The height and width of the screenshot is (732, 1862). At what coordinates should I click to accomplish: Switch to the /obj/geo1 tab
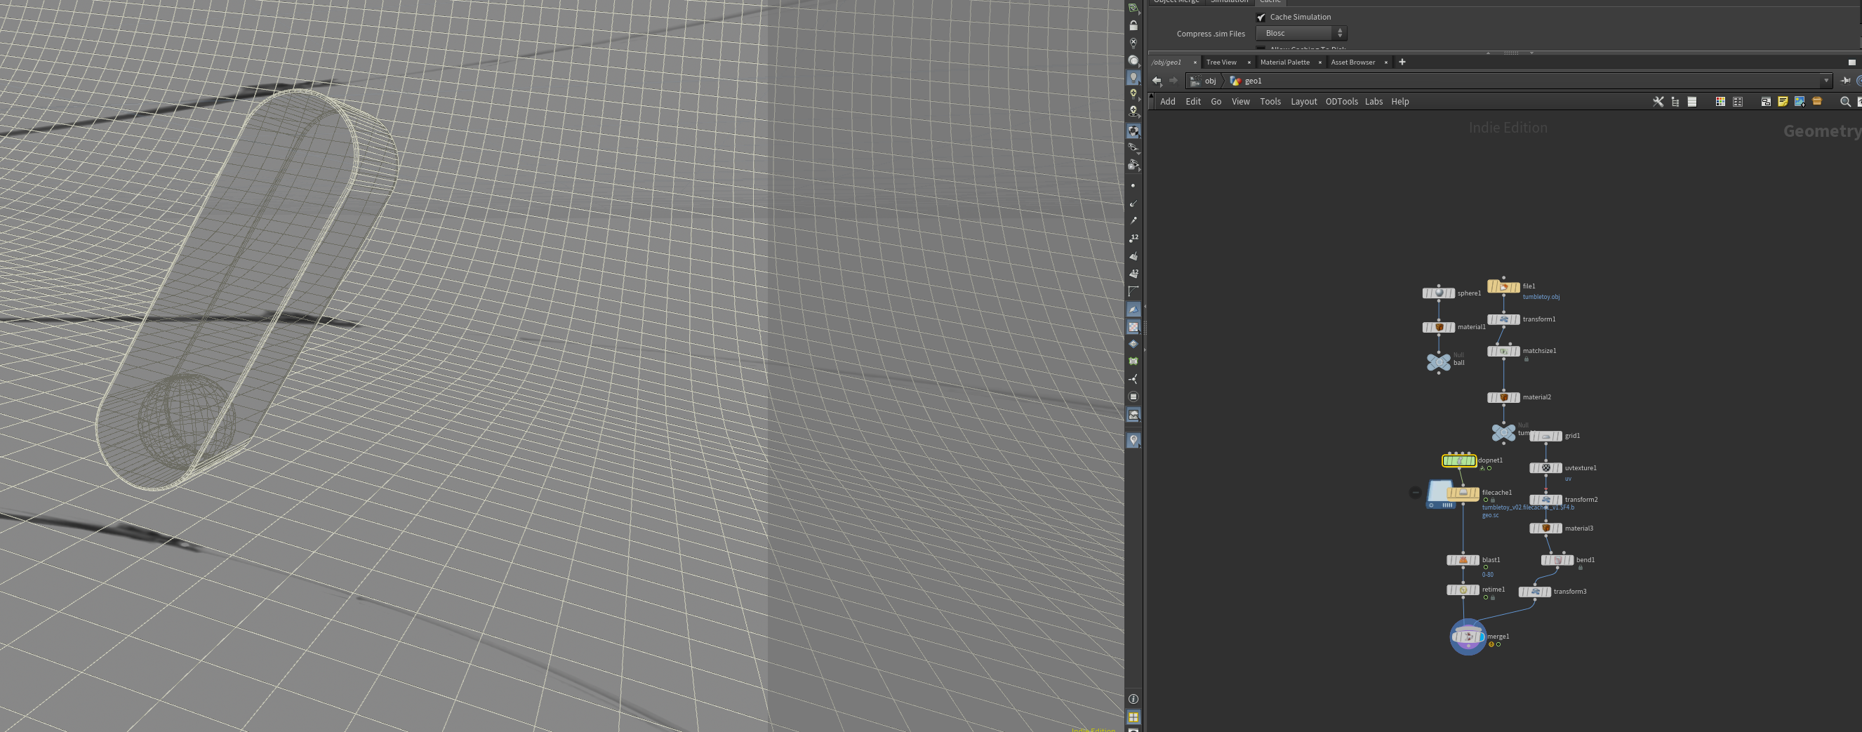[x=1167, y=62]
